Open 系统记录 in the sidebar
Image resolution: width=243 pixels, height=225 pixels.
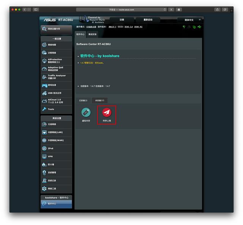tap(57, 181)
